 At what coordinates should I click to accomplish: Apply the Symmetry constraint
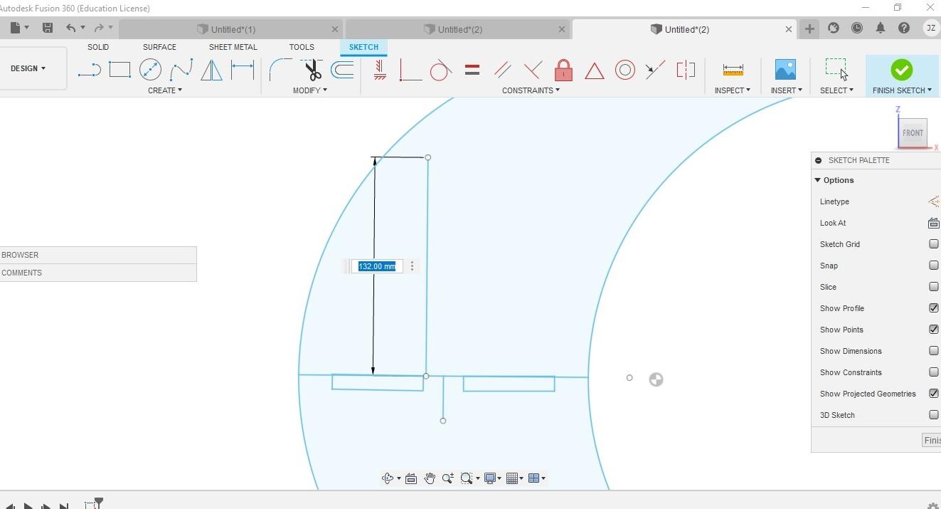click(686, 70)
